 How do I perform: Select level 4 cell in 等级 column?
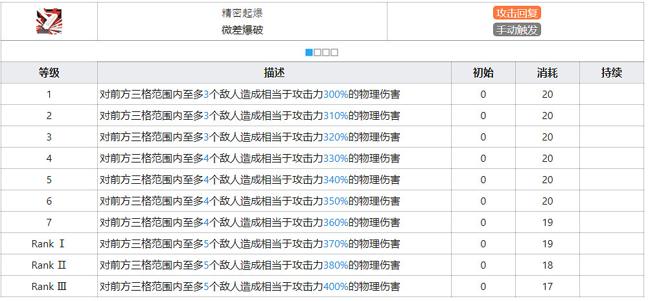coord(49,158)
